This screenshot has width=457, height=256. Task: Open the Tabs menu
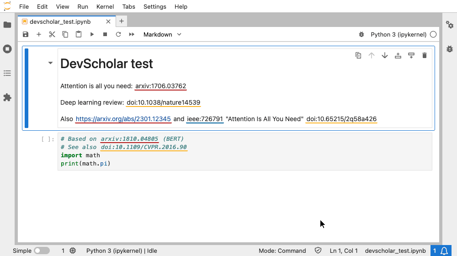click(x=128, y=6)
